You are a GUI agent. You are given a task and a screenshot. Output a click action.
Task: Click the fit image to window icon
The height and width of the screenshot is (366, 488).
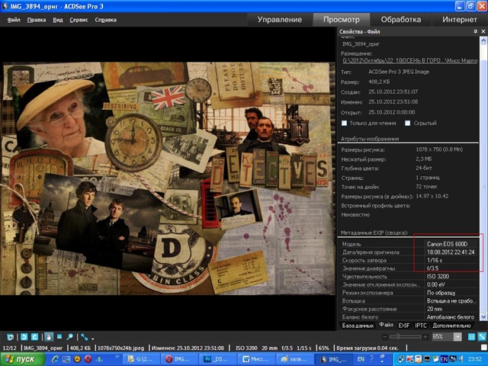tap(480, 336)
